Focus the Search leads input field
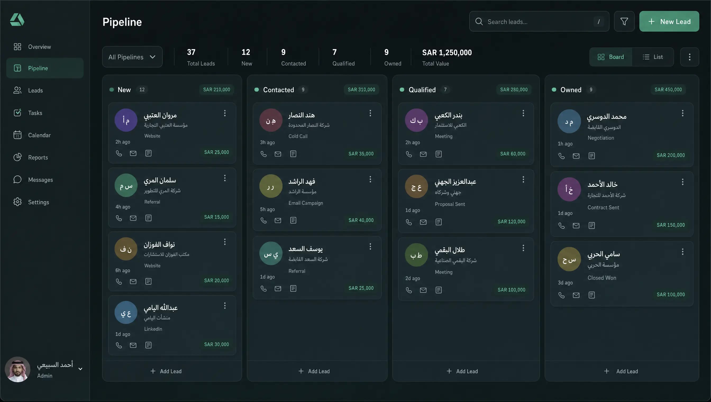This screenshot has width=711, height=402. [x=539, y=21]
